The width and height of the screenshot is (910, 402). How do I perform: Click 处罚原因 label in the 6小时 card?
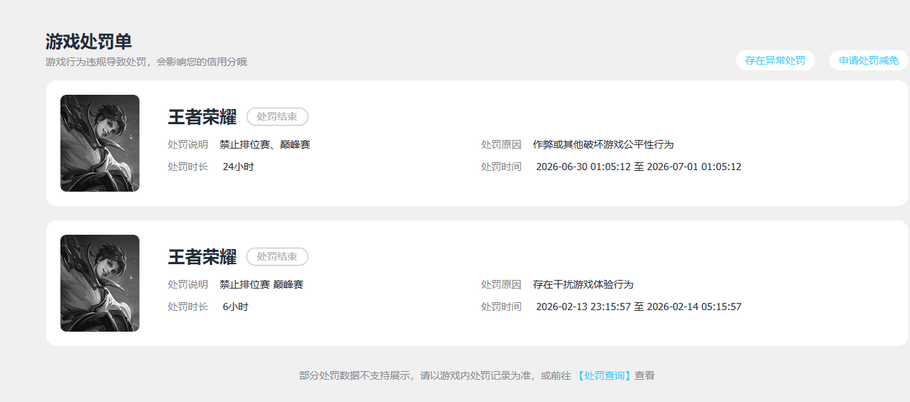coord(502,284)
